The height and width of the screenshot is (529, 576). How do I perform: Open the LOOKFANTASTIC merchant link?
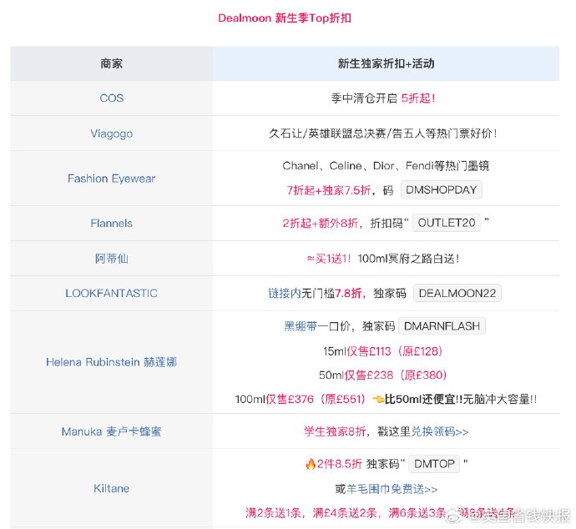tap(111, 293)
